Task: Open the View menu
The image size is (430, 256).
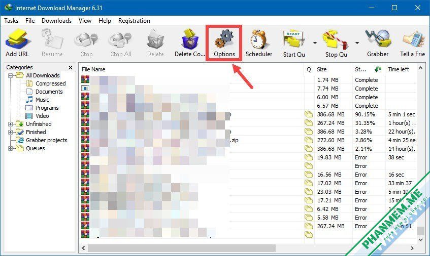Action: (x=85, y=21)
